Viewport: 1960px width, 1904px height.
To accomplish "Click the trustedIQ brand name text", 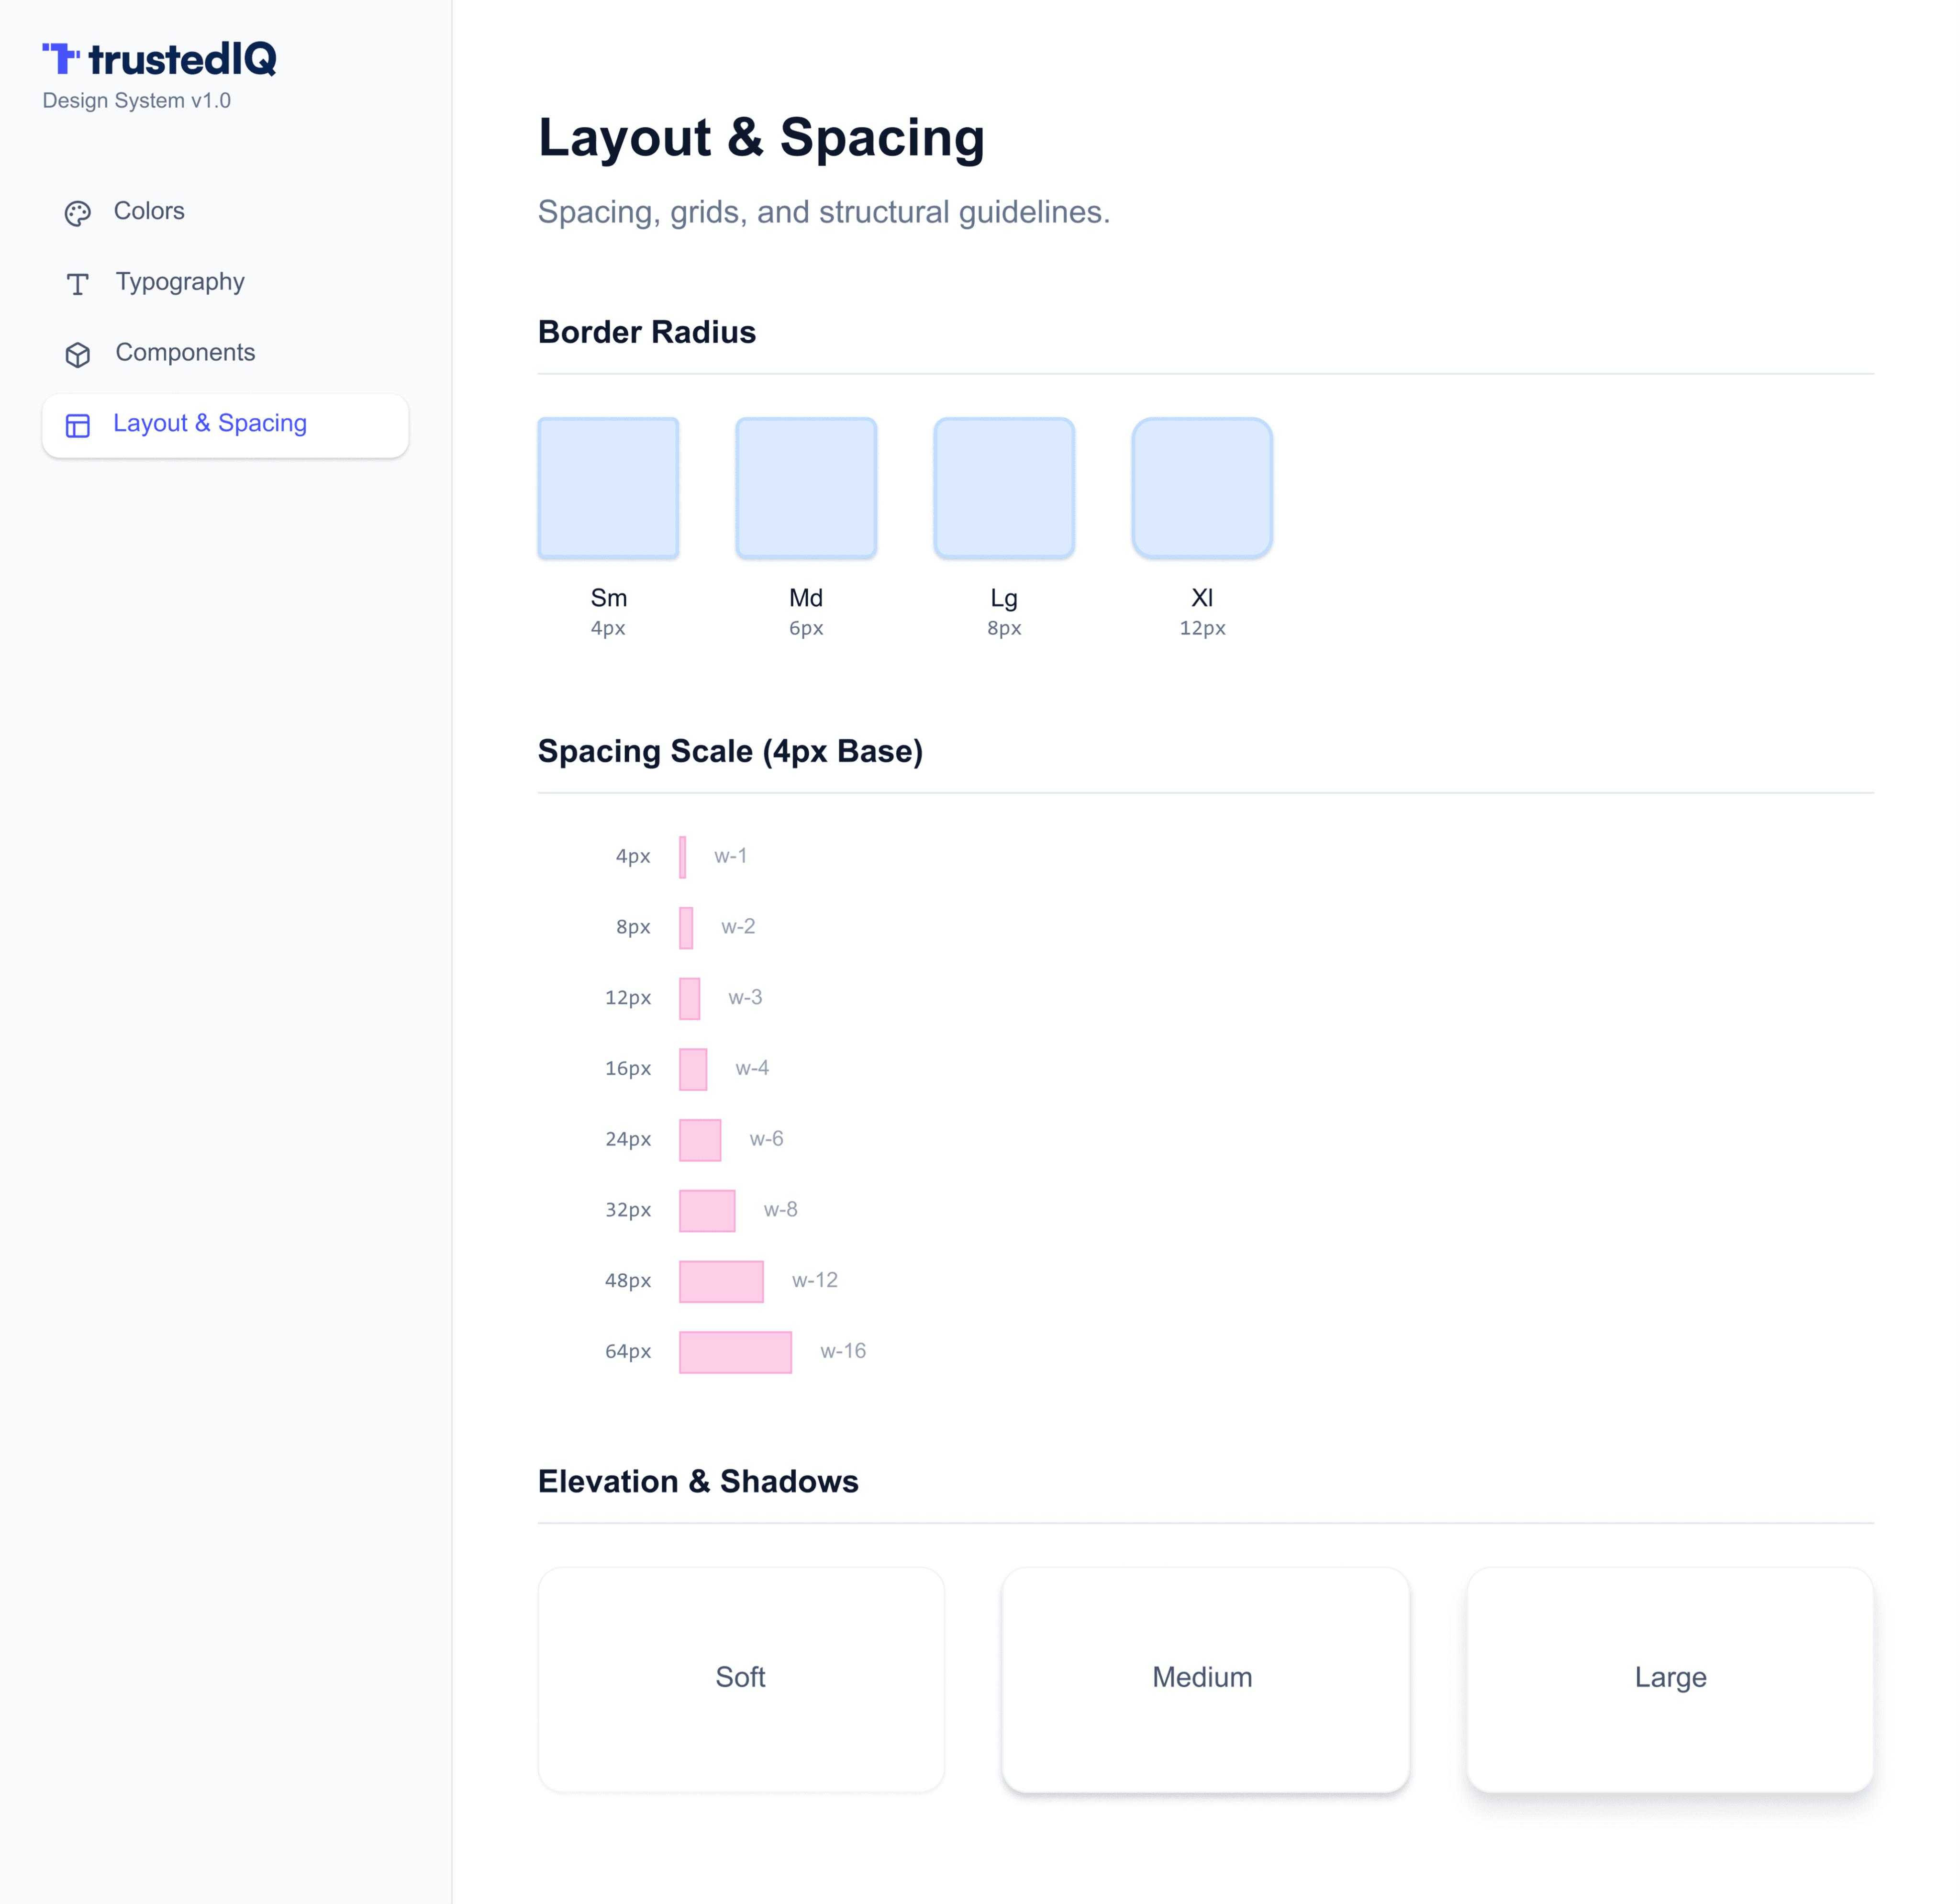I will pos(182,59).
